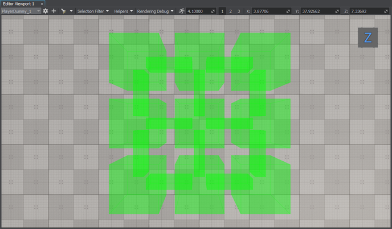Screen dimensions: 392x229
Task: Click the plus add camera icon
Action: point(54,11)
